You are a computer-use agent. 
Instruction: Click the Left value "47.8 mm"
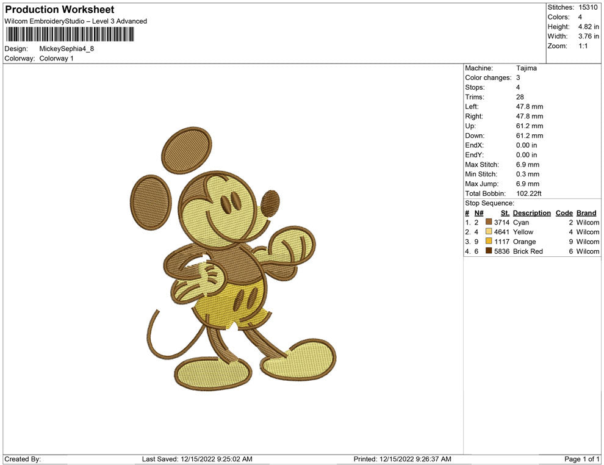point(530,107)
